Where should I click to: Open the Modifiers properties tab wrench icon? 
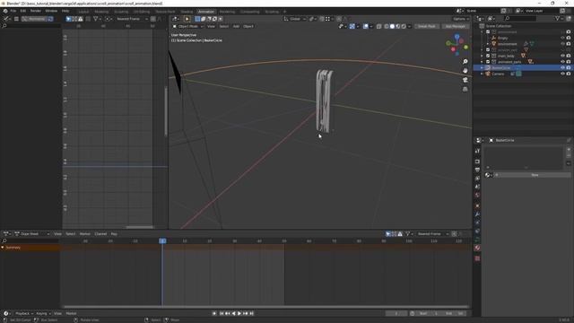click(x=477, y=214)
